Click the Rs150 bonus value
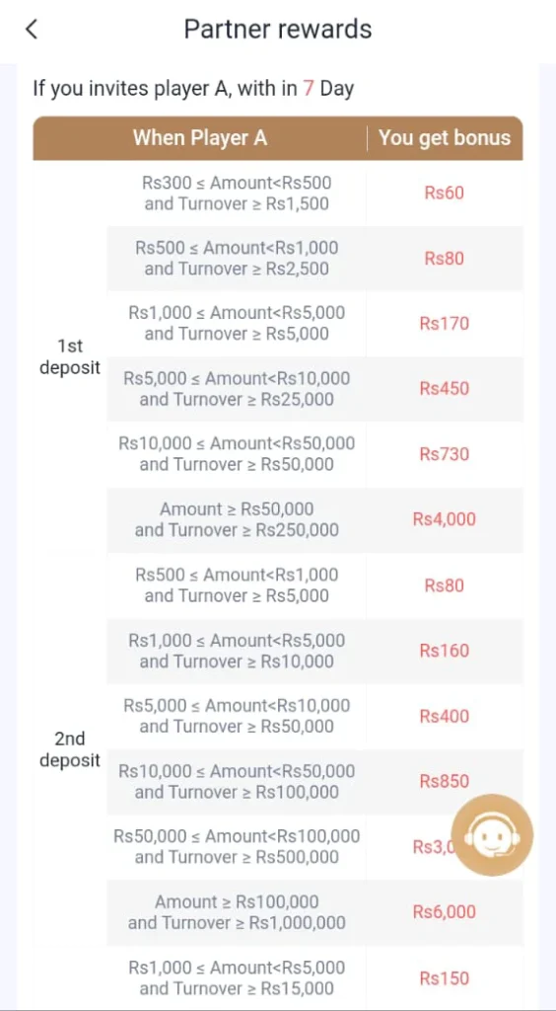 [x=444, y=978]
